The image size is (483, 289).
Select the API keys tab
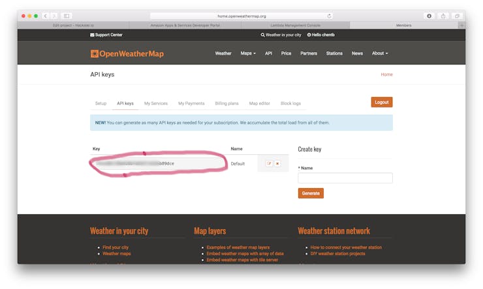pos(125,103)
